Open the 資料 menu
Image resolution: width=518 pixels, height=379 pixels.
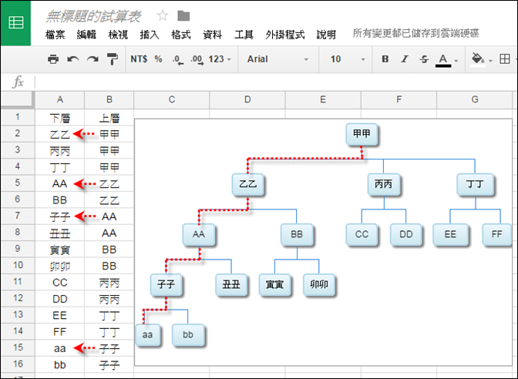[x=213, y=35]
